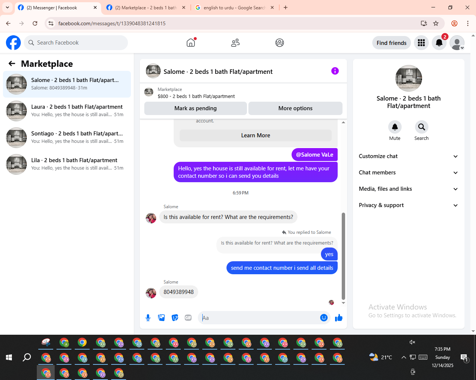476x380 pixels.
Task: Attach a photo file icon
Action: tap(161, 318)
